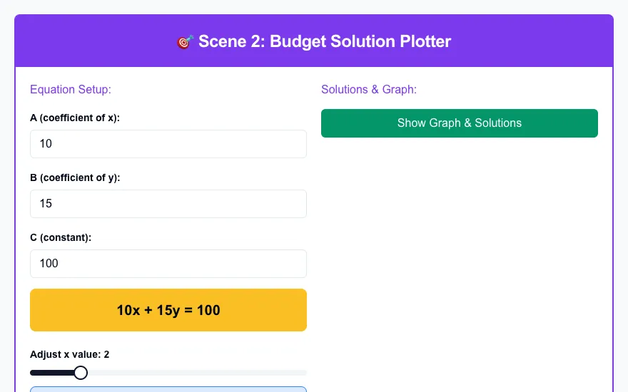Click the Equation Setup heading
The image size is (628, 392).
(71, 89)
